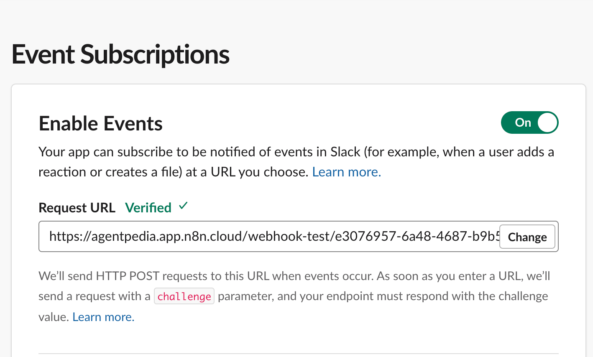
Task: Open Learn more link after "challenge value"
Action: (103, 317)
